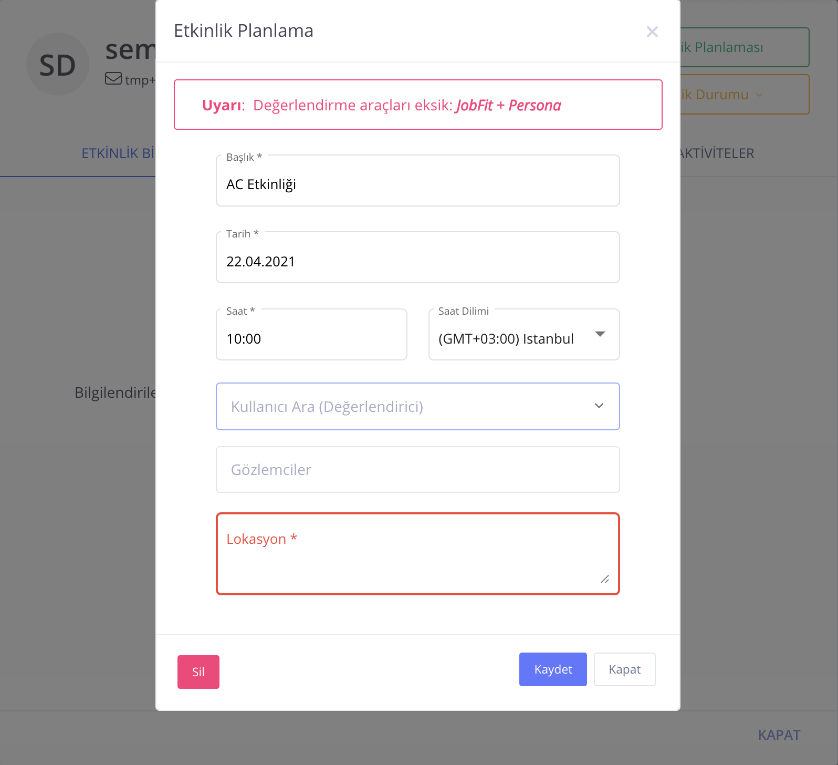Click the Gözlemciler observers field
The image size is (838, 765).
(x=417, y=470)
